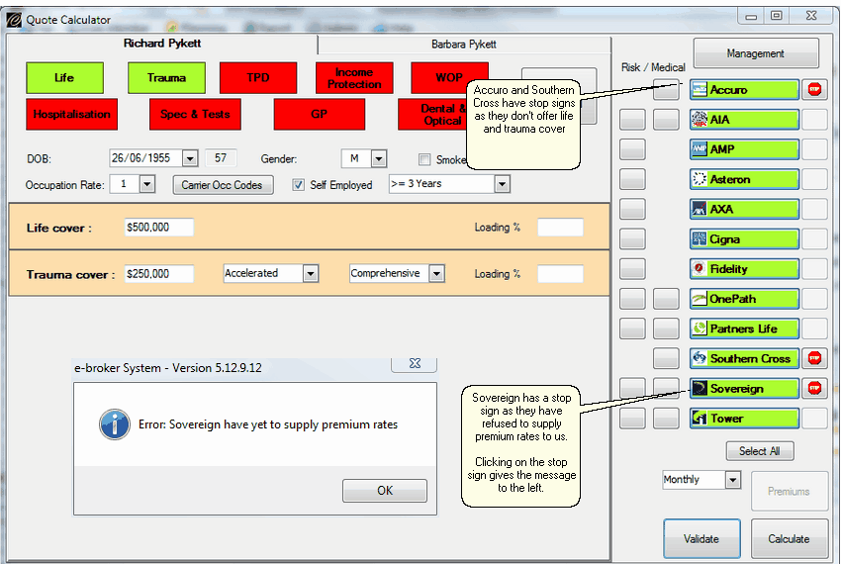
Task: Click OK in the error dialog
Action: (385, 491)
